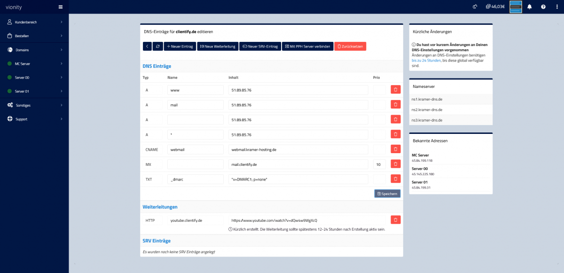Click the refresh DNS entries icon
This screenshot has width=564, height=273.
[158, 47]
